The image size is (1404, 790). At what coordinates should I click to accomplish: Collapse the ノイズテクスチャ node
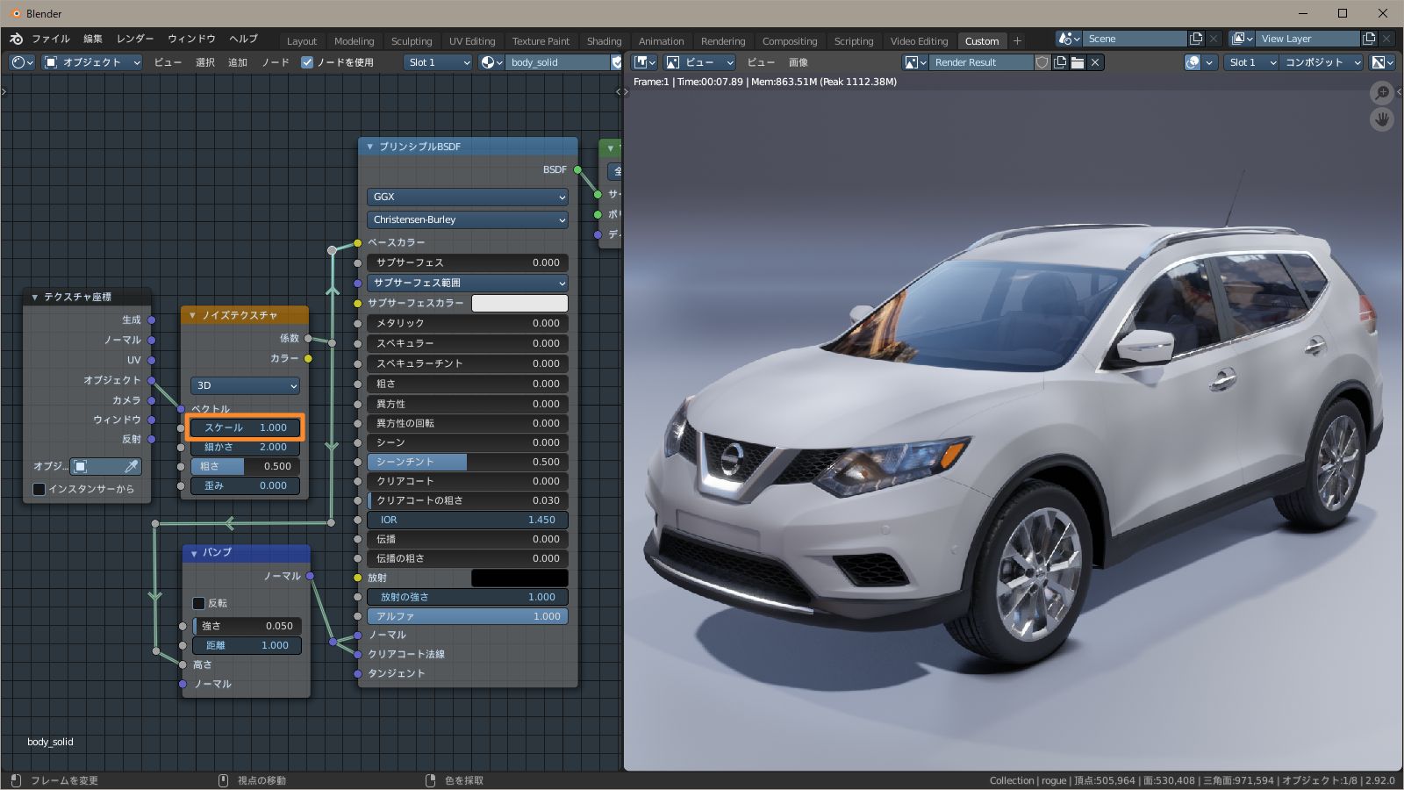193,315
